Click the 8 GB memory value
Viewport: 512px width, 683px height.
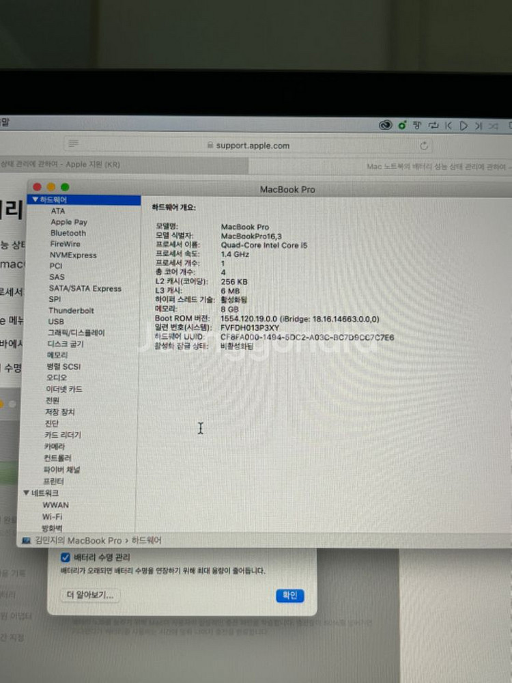pyautogui.click(x=229, y=309)
